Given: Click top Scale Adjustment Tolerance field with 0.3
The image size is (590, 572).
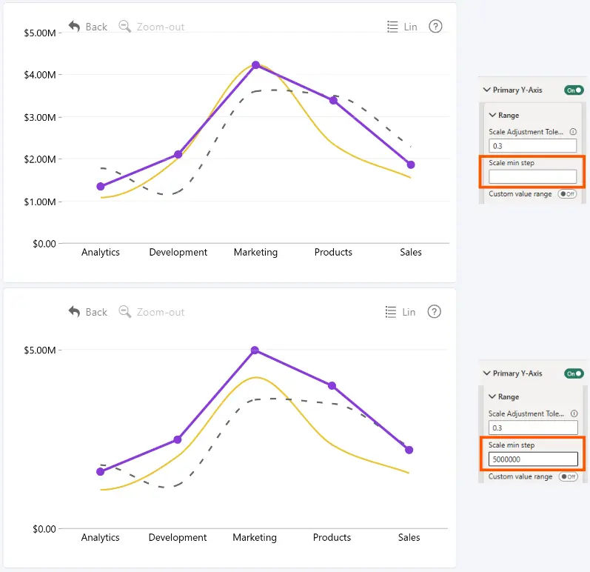Looking at the screenshot, I should coord(532,146).
